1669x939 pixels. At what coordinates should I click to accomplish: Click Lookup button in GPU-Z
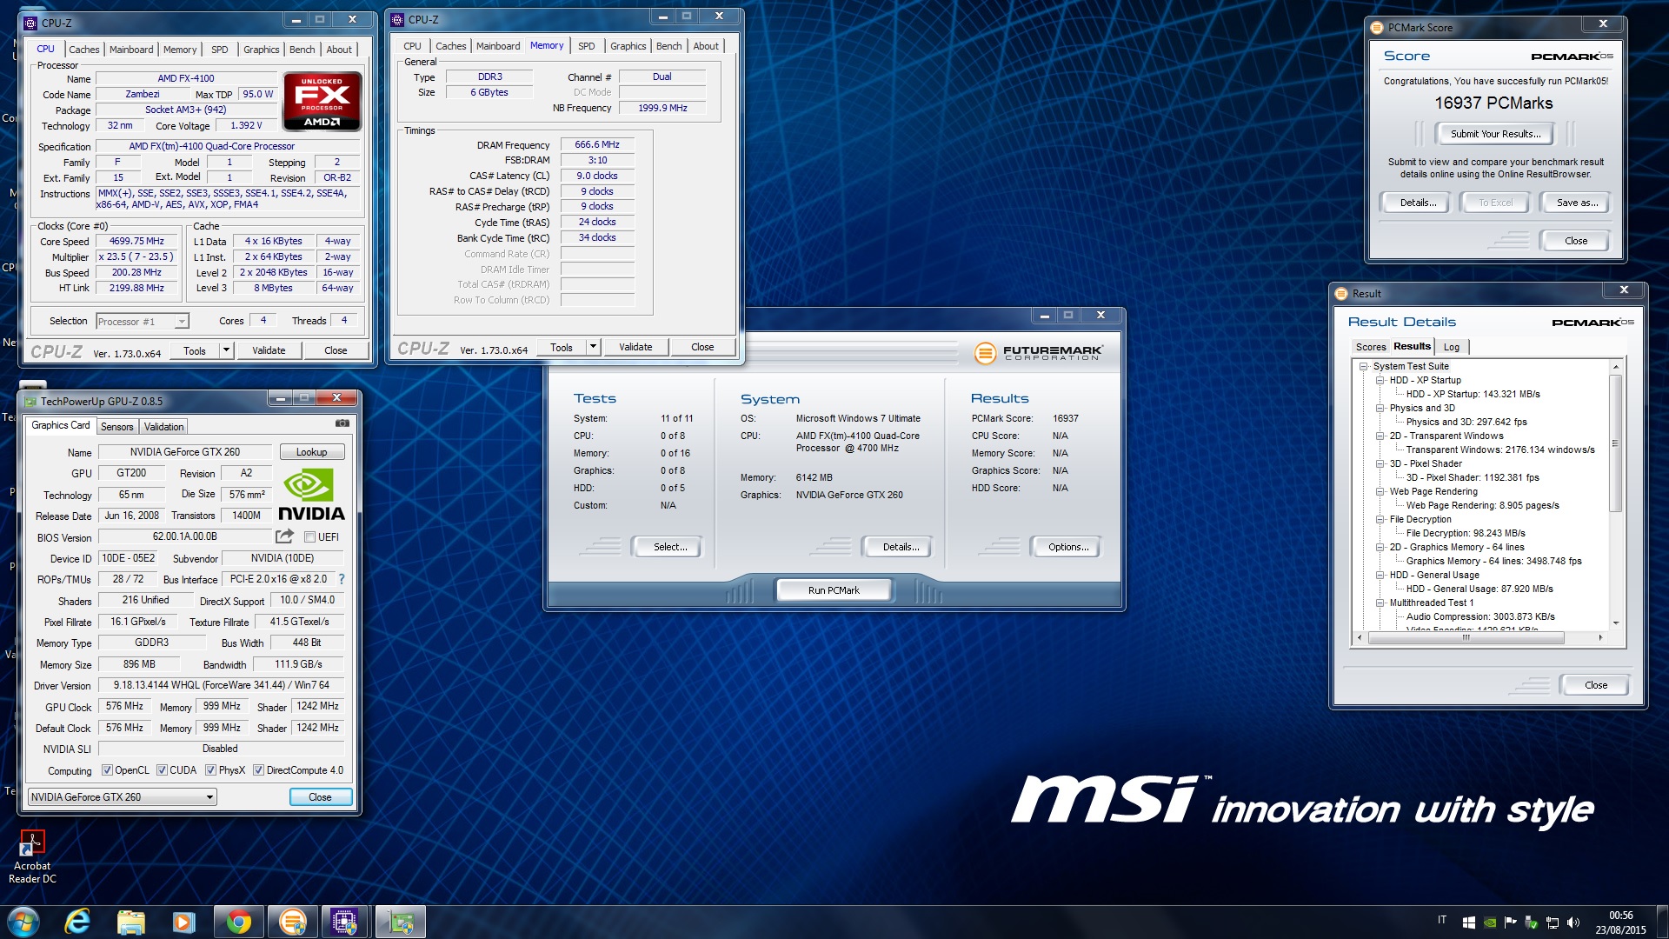[311, 452]
